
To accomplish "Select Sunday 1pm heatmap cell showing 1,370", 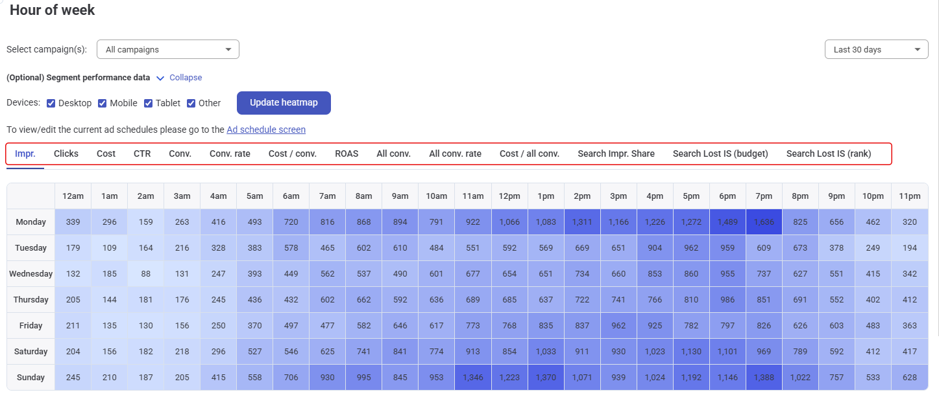I will (546, 378).
